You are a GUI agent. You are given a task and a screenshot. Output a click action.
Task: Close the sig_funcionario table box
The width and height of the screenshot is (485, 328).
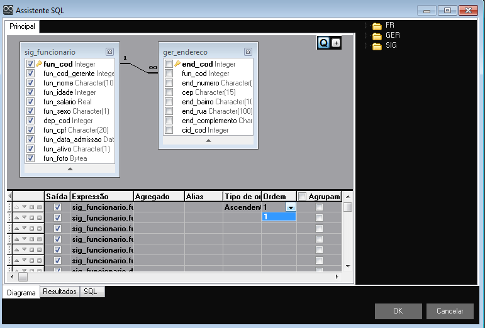pos(109,52)
